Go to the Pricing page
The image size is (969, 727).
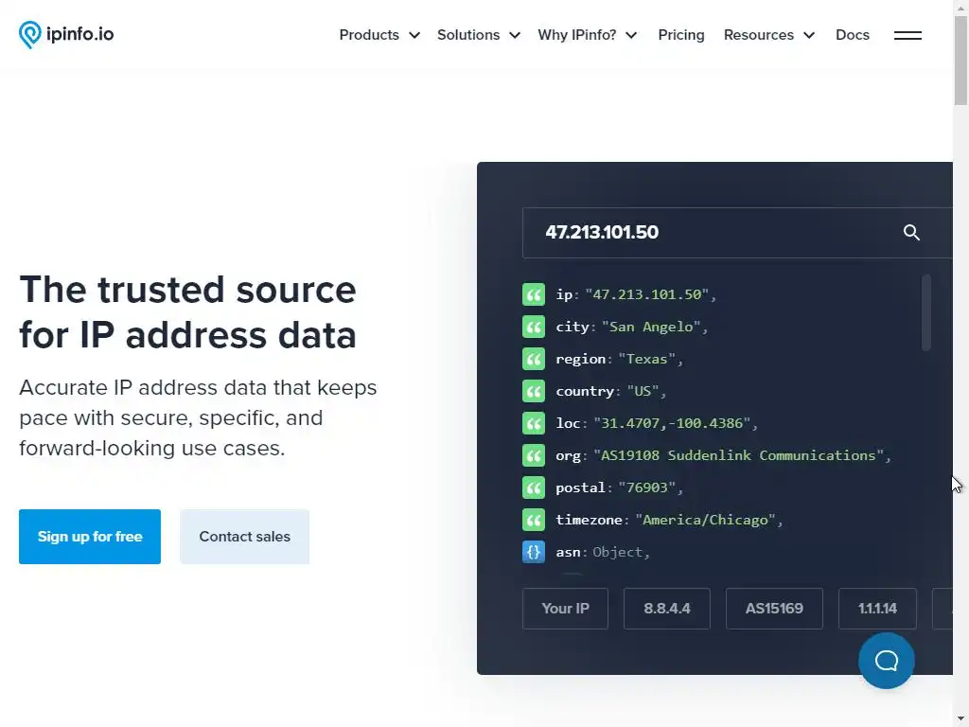point(681,35)
